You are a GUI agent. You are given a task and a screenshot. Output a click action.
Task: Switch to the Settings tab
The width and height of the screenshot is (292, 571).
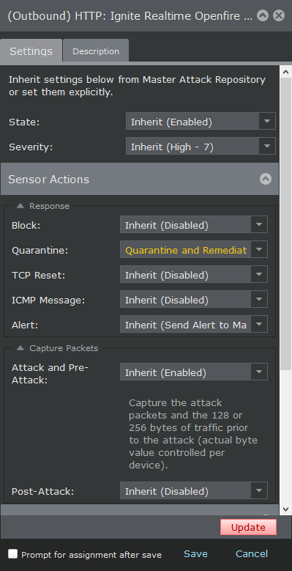31,51
